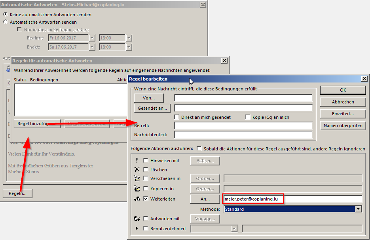Click the forward icon beside Weiterleiten
Image resolution: width=370 pixels, height=240 pixels.
137,199
